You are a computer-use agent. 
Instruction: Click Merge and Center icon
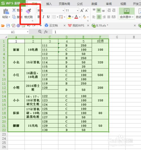click(127, 11)
